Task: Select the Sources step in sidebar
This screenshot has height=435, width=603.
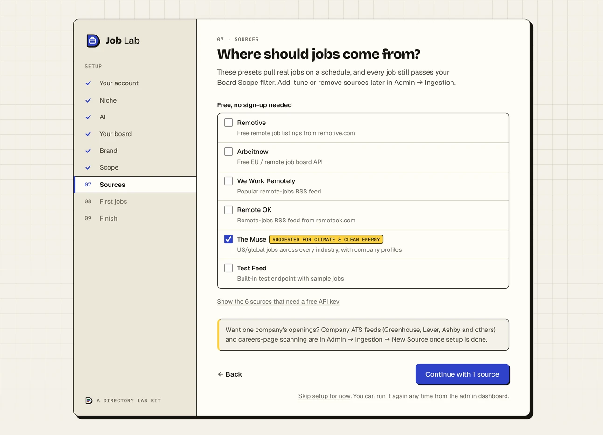Action: click(135, 185)
